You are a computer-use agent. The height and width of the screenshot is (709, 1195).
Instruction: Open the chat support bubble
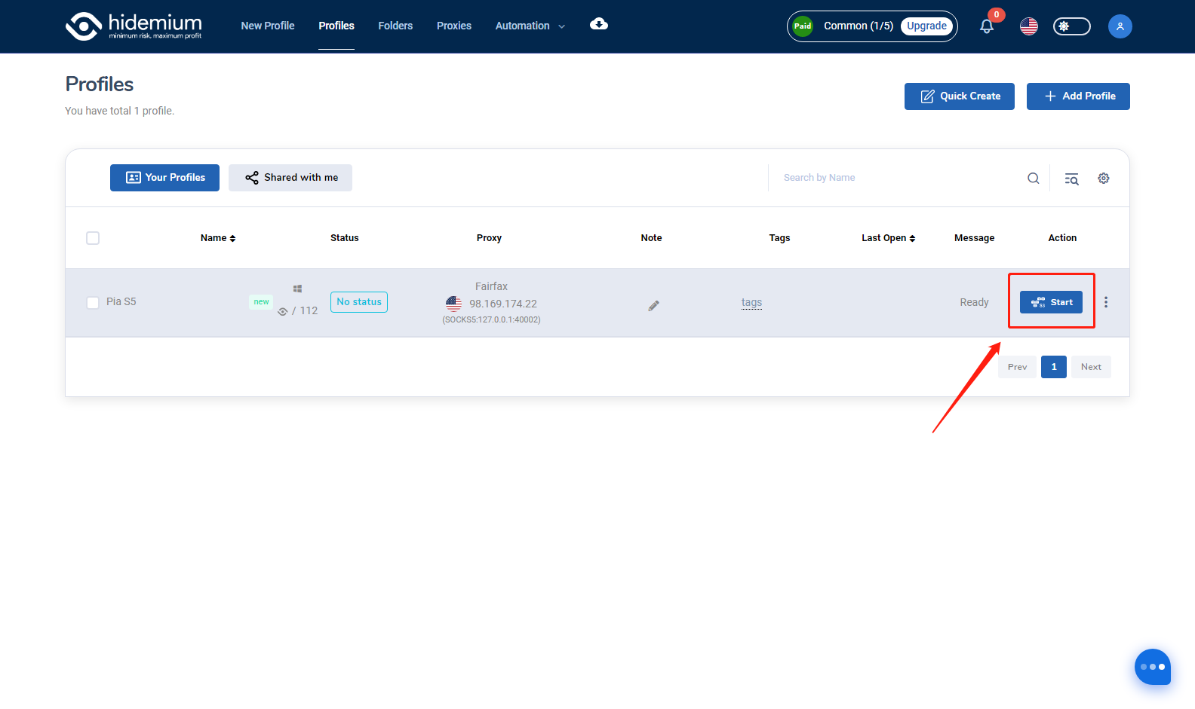click(x=1152, y=667)
